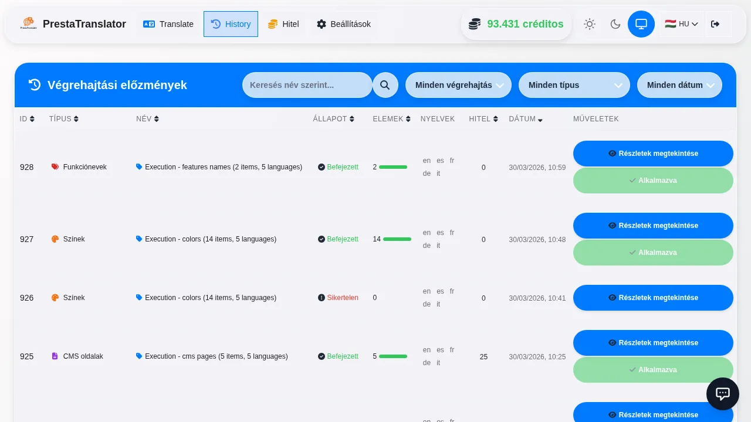
Task: Click Alkalmazva button for execution 927
Action: point(653,253)
